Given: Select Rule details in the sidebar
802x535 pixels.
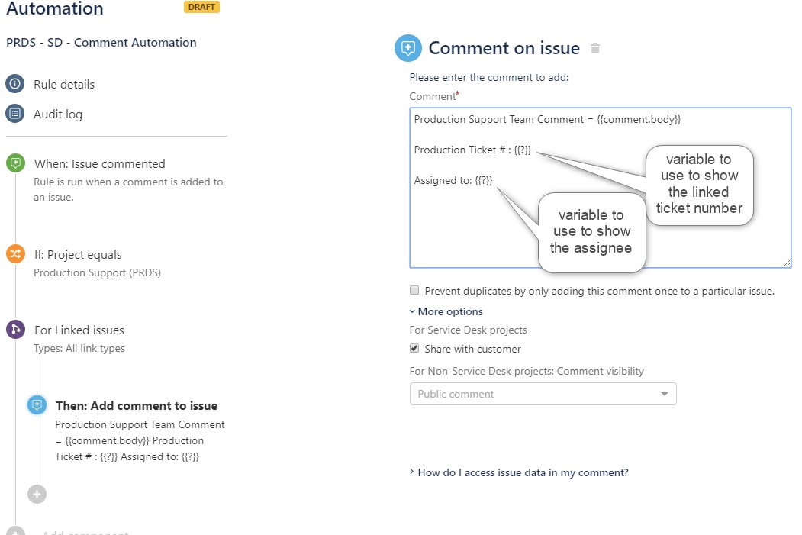Looking at the screenshot, I should pyautogui.click(x=65, y=84).
